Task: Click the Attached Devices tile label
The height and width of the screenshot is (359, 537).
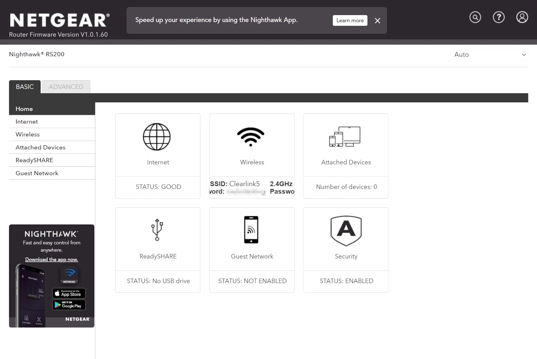Action: pos(346,162)
